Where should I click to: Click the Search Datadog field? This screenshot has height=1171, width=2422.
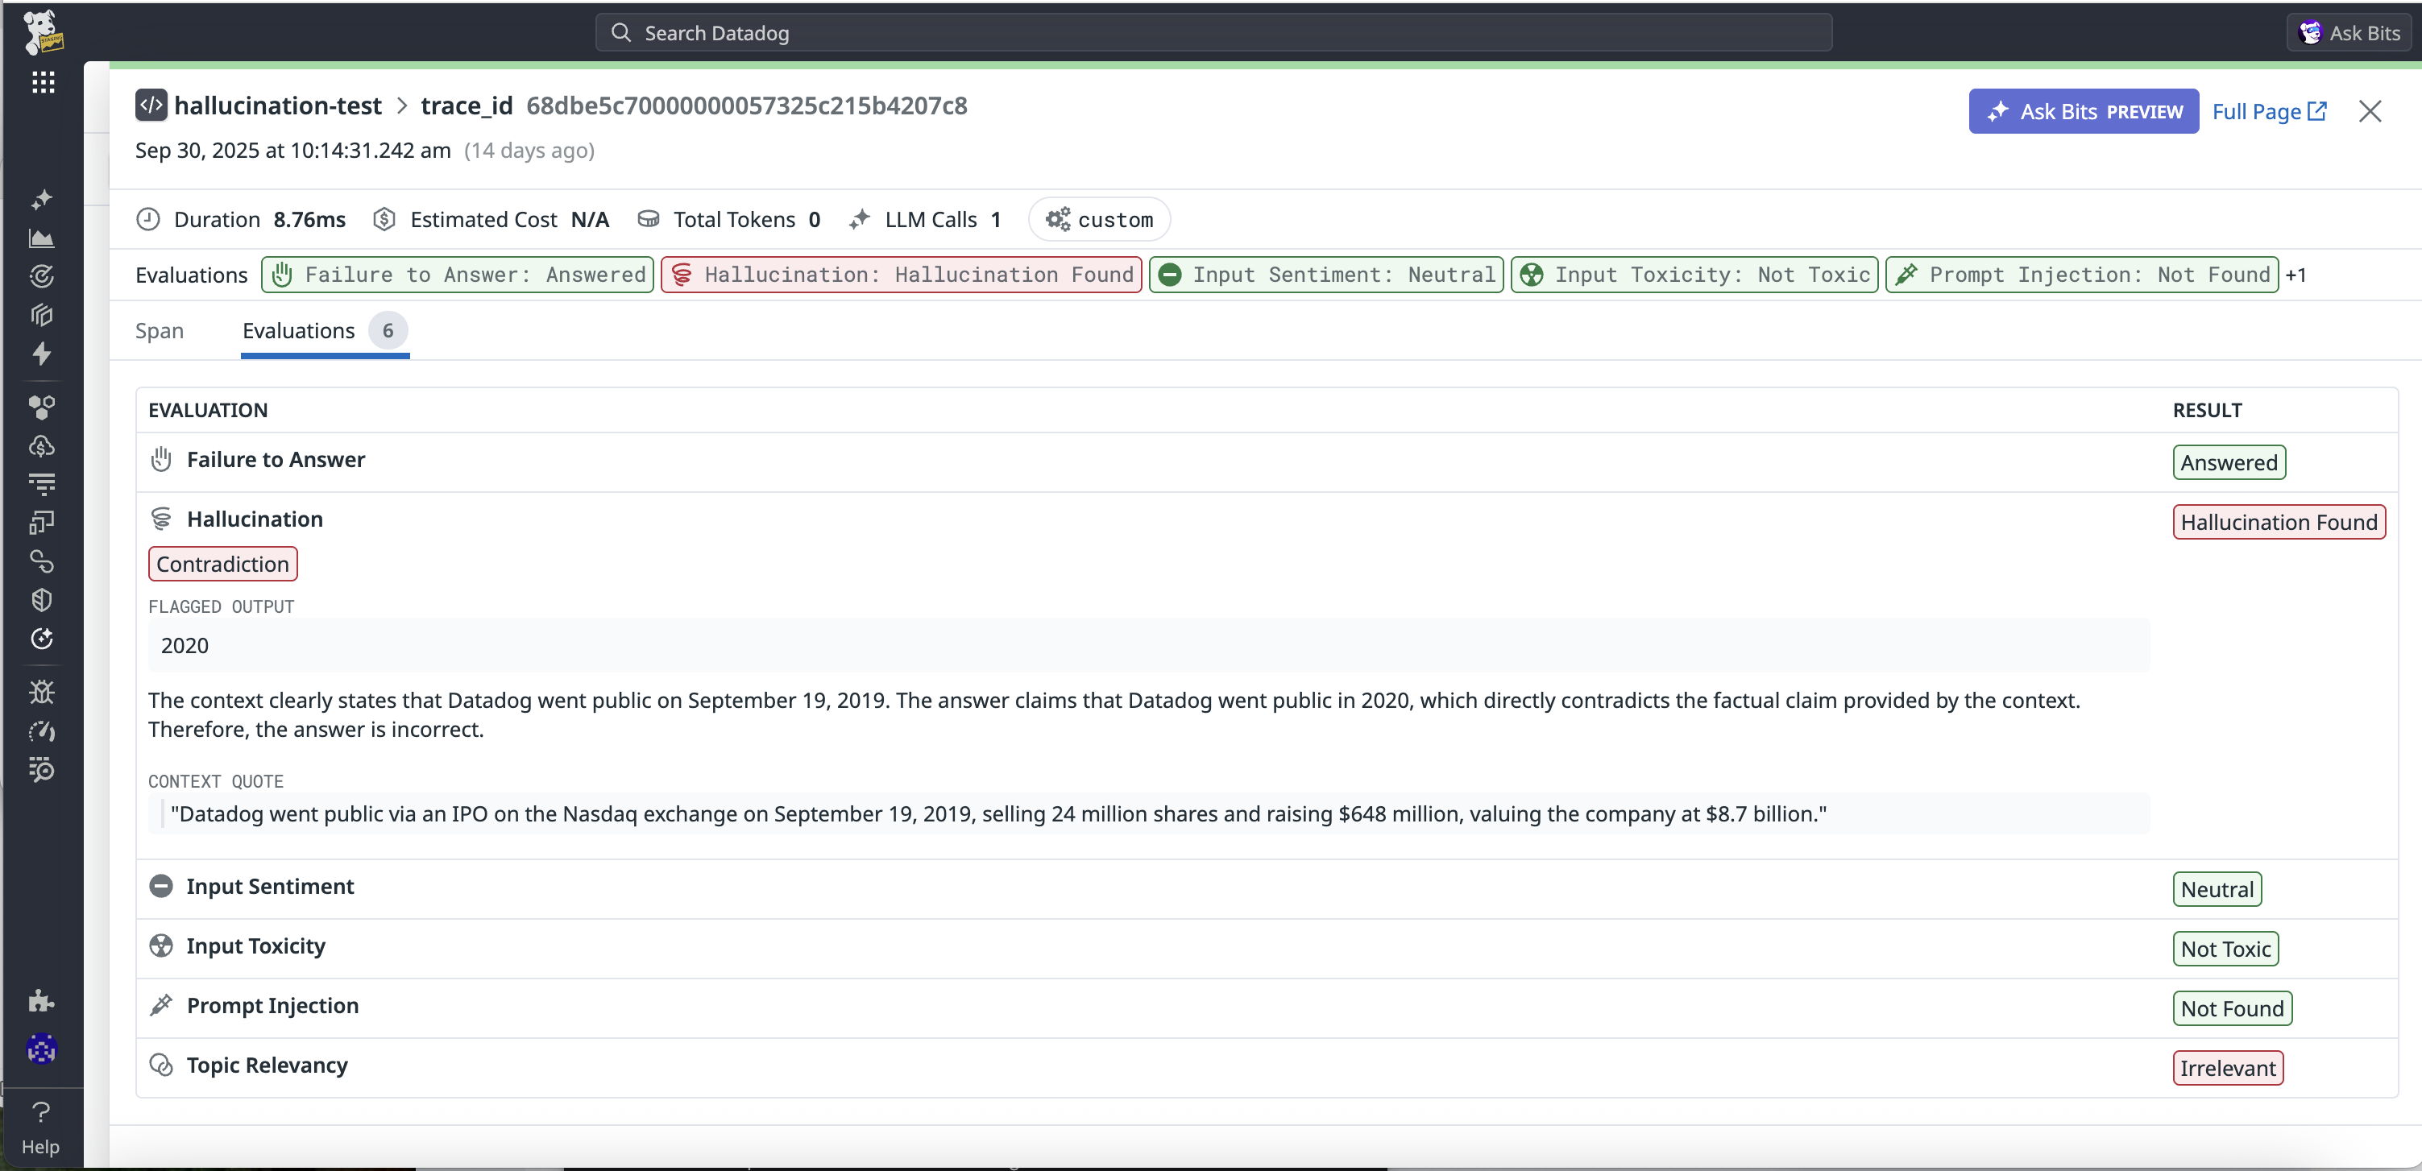coord(1213,33)
